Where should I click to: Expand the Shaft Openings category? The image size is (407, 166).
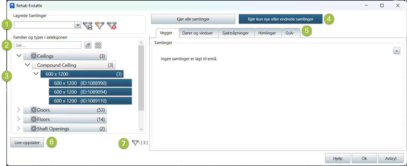tap(19, 128)
